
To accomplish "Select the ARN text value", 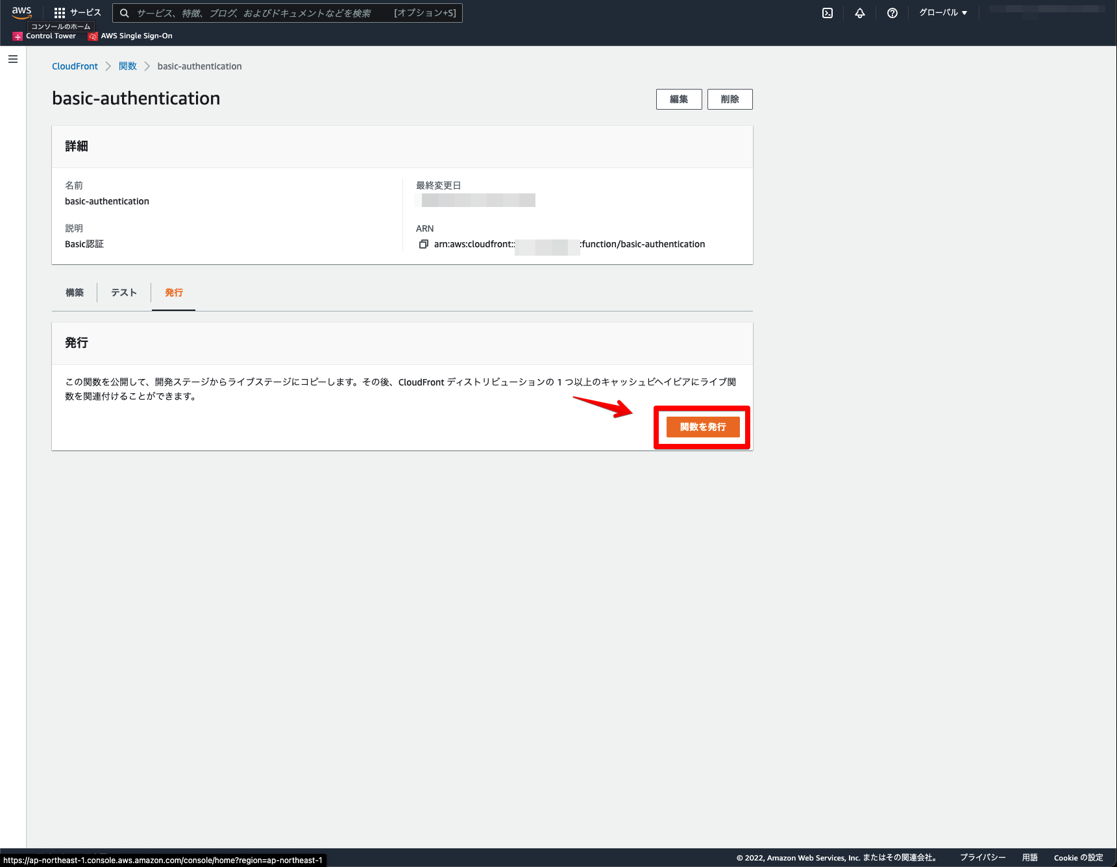I will coord(569,244).
